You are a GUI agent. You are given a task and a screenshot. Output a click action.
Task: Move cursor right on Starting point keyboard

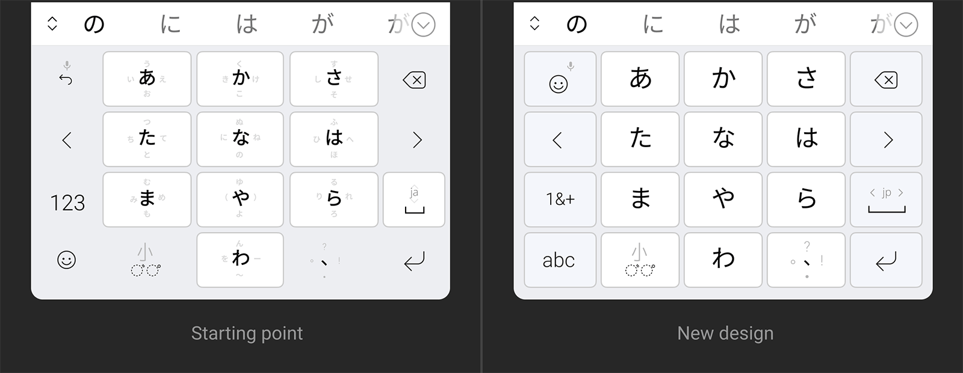[417, 140]
